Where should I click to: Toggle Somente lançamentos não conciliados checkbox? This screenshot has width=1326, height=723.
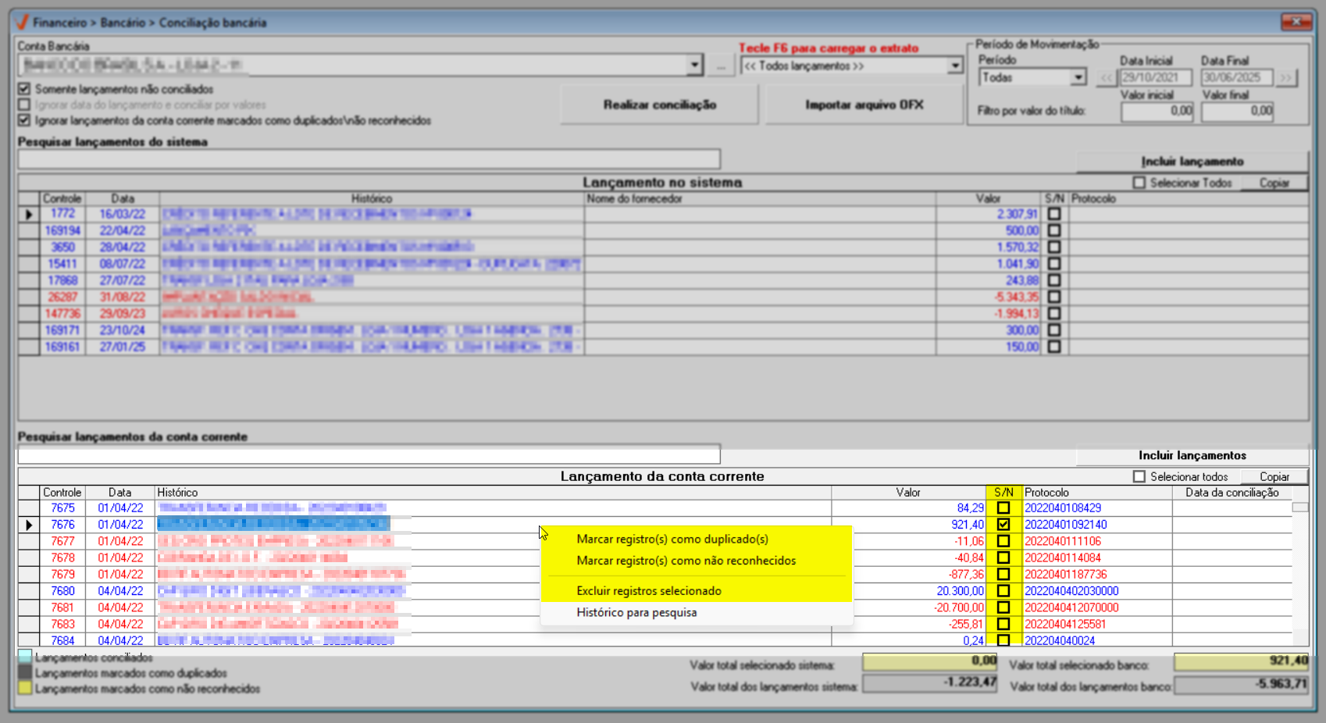point(24,89)
